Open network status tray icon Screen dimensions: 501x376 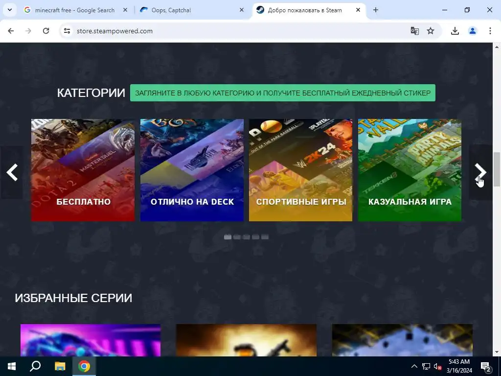pyautogui.click(x=426, y=366)
